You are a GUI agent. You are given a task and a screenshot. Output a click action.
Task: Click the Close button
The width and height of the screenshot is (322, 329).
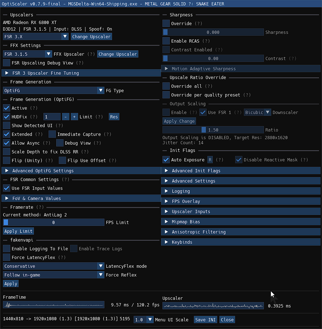pyautogui.click(x=227, y=320)
